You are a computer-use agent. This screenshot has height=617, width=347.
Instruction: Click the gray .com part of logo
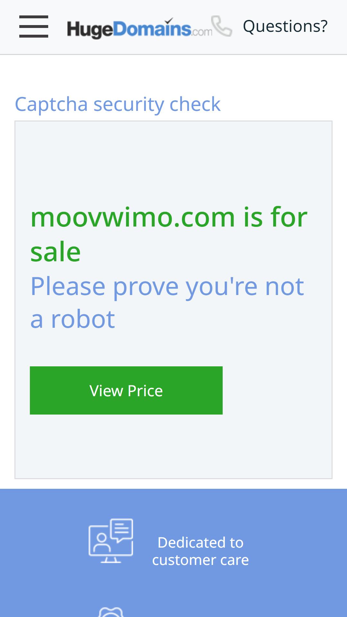pyautogui.click(x=202, y=31)
